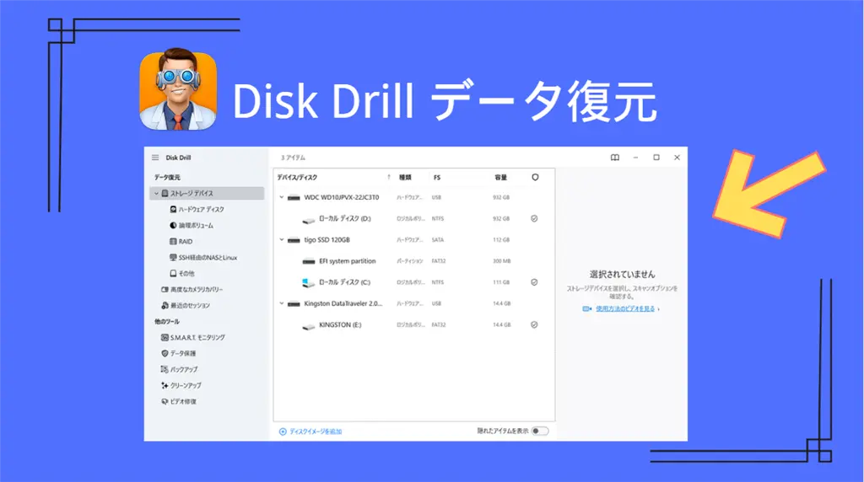Select the ローカル ディスク (D:) row
Image resolution: width=864 pixels, height=482 pixels.
(414, 218)
